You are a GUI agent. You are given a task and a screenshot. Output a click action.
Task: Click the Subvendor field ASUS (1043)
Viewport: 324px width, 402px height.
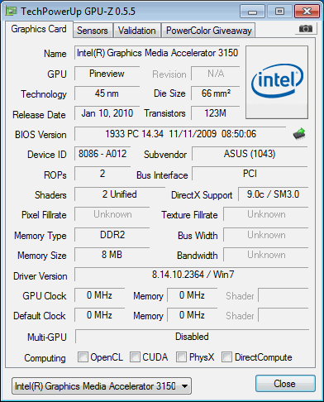click(250, 154)
